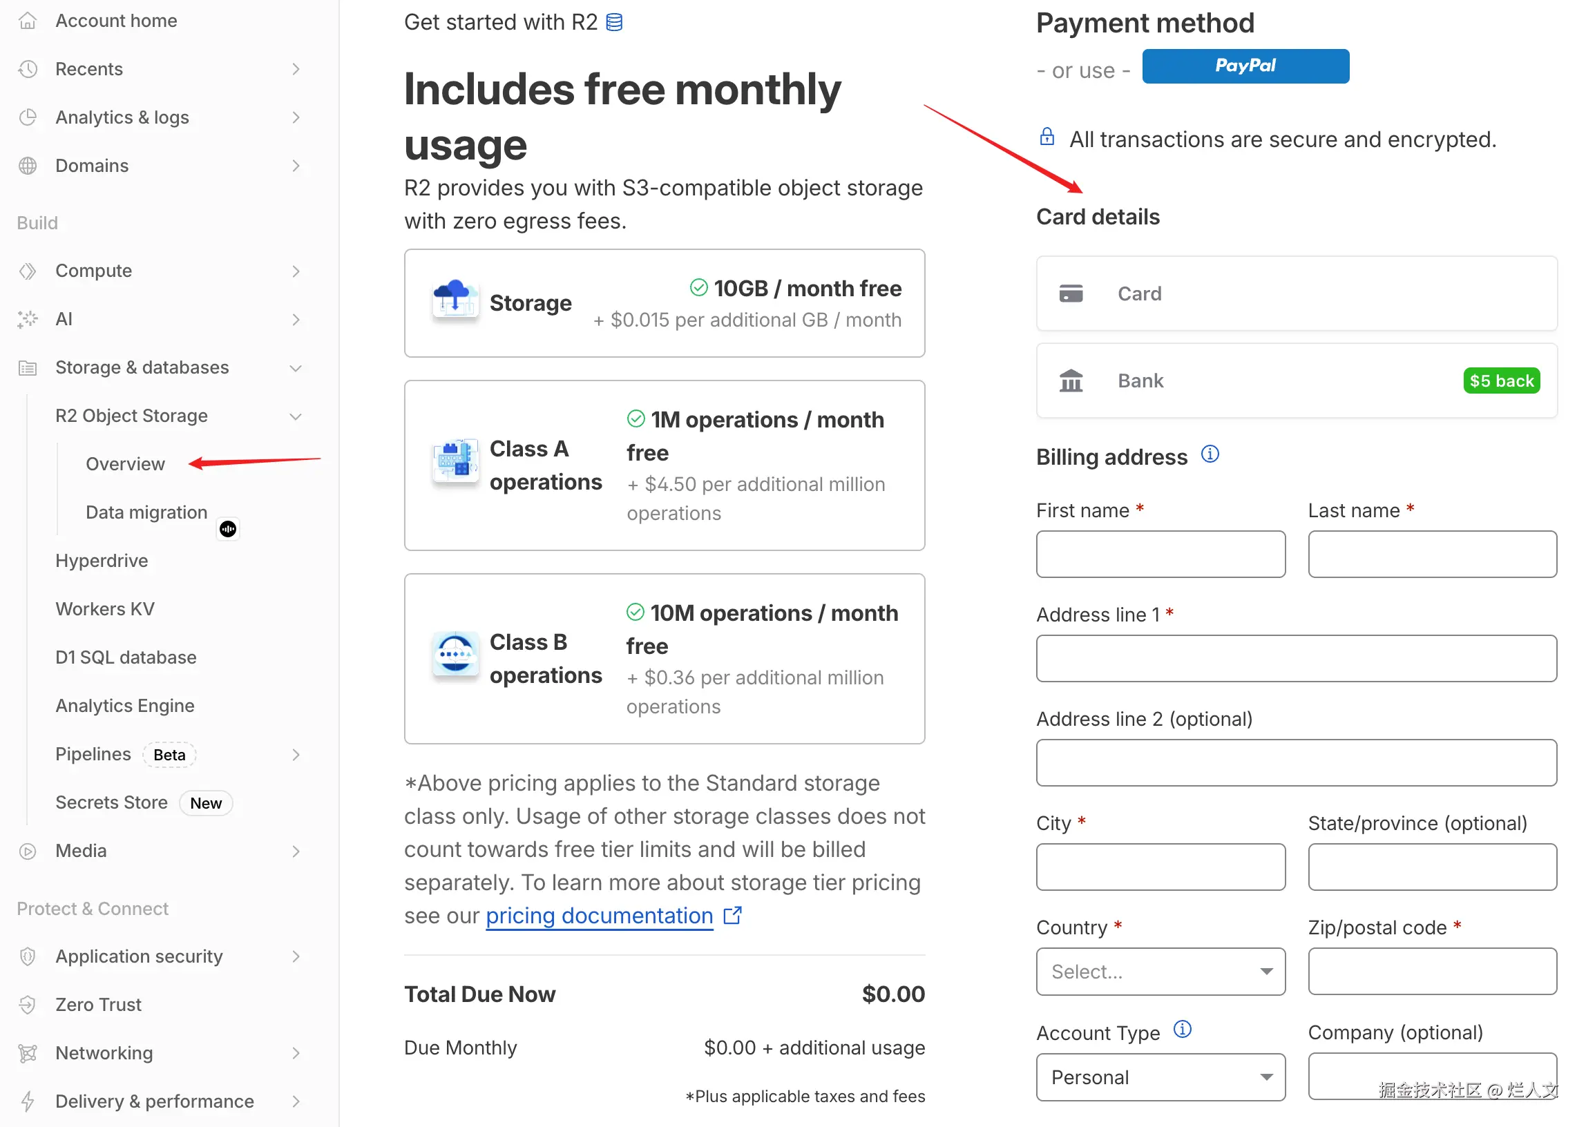The width and height of the screenshot is (1586, 1127).
Task: Click the Account Type info icon
Action: click(x=1182, y=1030)
